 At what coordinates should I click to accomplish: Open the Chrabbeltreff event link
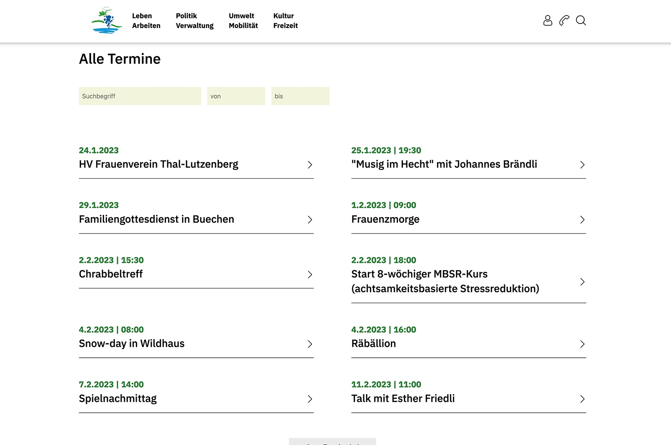[111, 274]
